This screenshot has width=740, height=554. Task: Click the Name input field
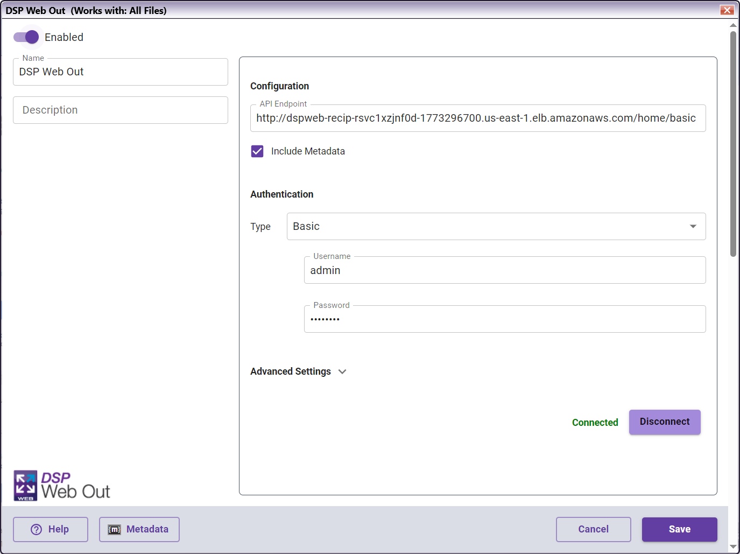(121, 72)
